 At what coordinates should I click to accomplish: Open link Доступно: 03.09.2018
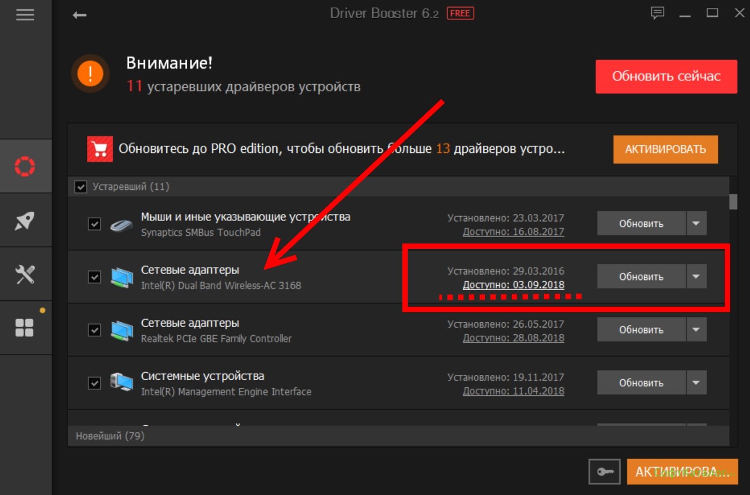513,285
